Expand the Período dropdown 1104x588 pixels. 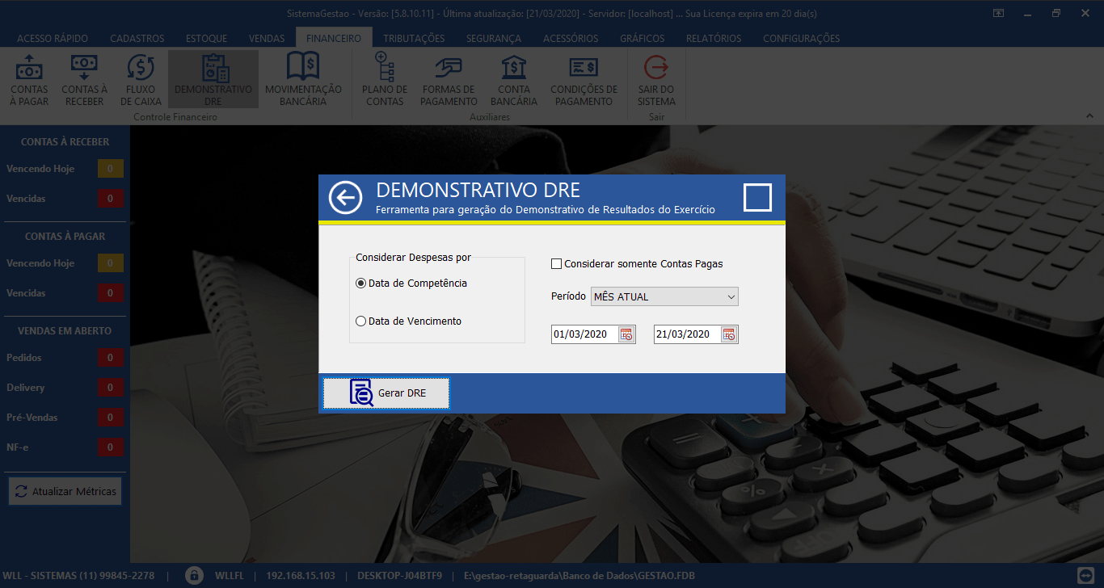click(x=731, y=296)
